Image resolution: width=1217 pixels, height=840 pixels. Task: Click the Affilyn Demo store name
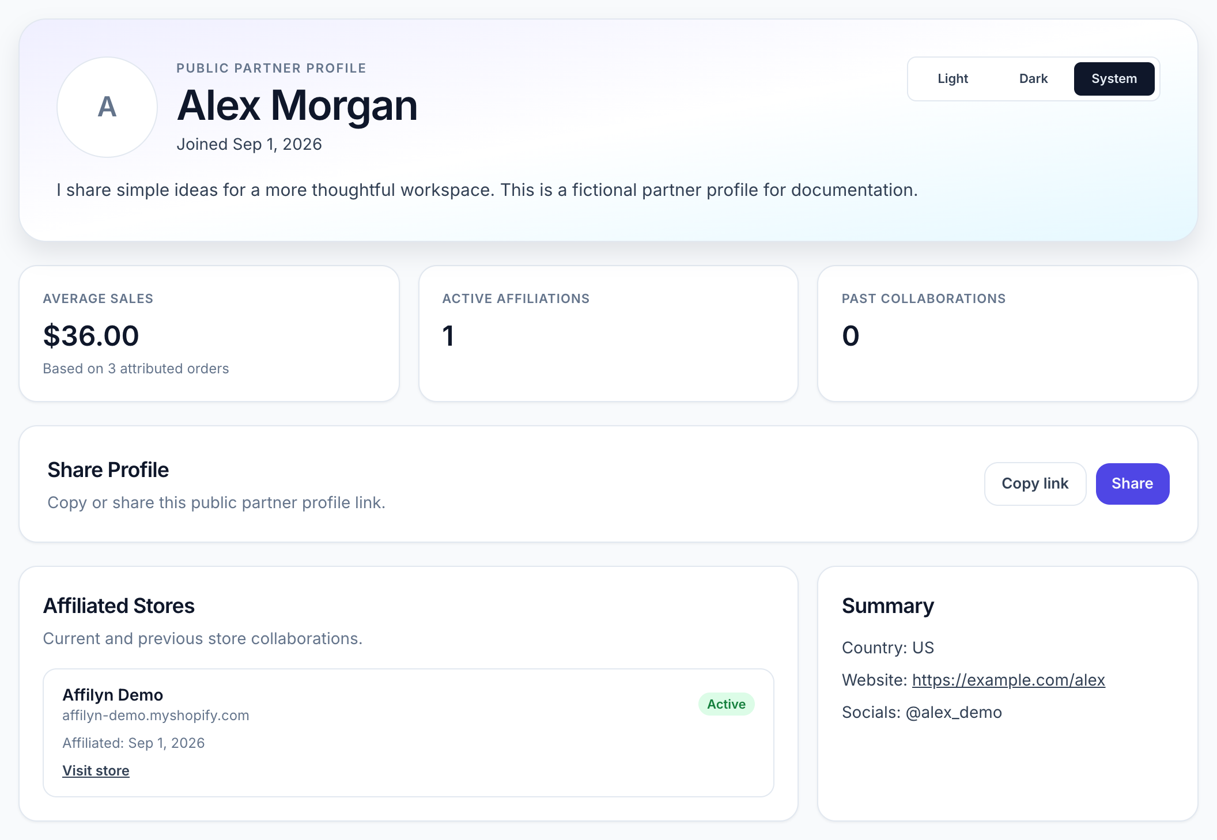pyautogui.click(x=113, y=695)
